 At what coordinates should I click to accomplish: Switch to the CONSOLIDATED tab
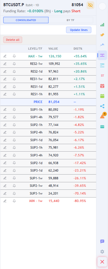coord(26,20)
